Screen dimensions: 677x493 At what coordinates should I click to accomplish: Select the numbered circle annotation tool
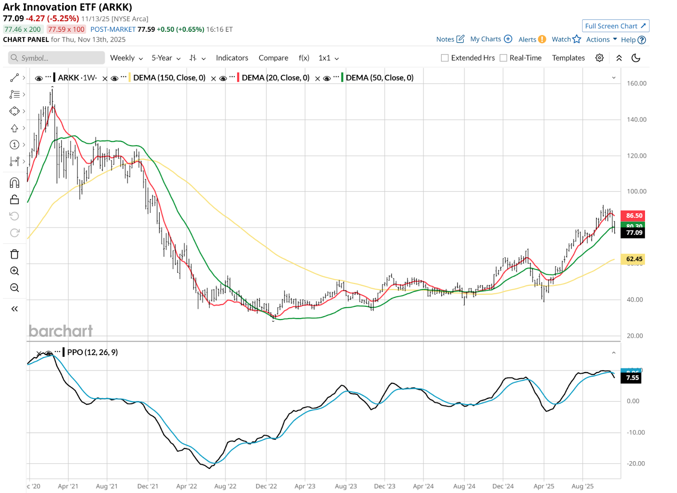tap(14, 145)
